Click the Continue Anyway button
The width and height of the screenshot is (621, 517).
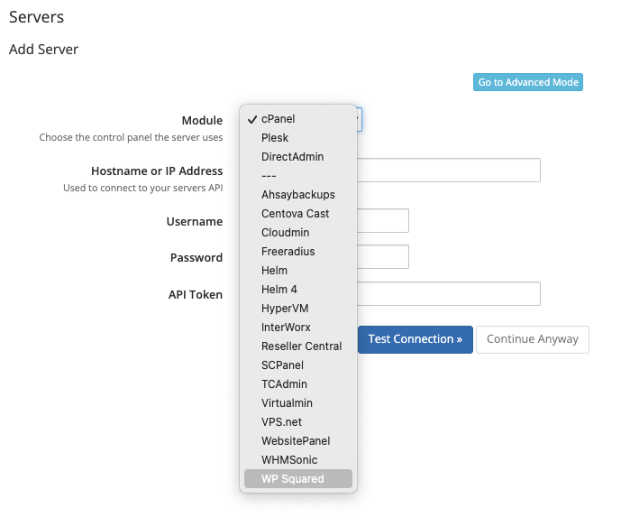(533, 339)
